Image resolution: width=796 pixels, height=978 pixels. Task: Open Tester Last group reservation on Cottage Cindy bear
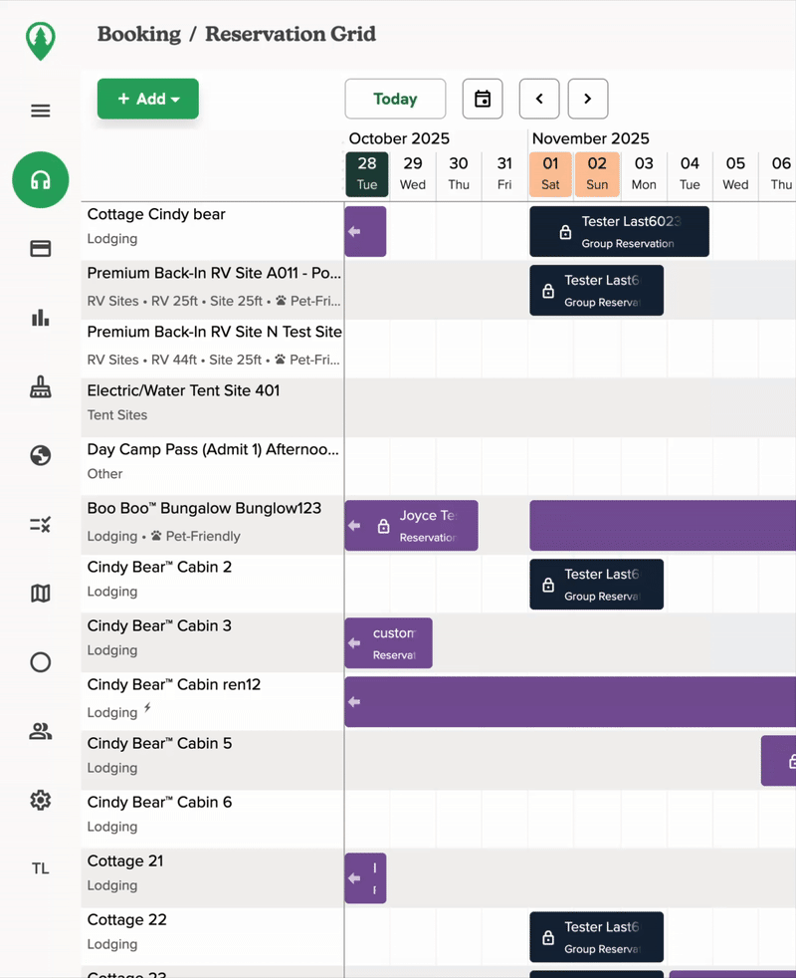pyautogui.click(x=619, y=232)
